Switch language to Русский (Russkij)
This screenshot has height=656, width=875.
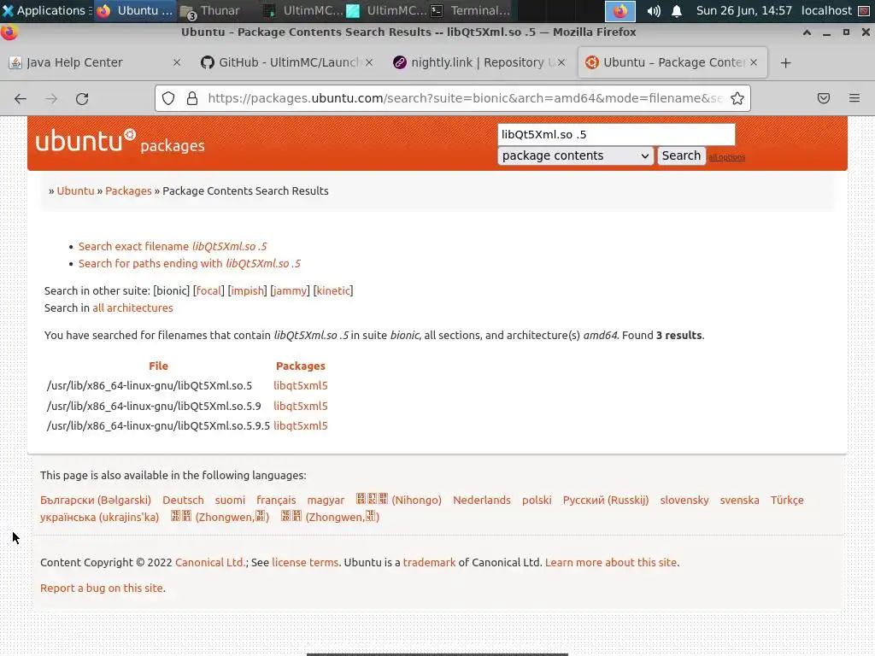(606, 501)
